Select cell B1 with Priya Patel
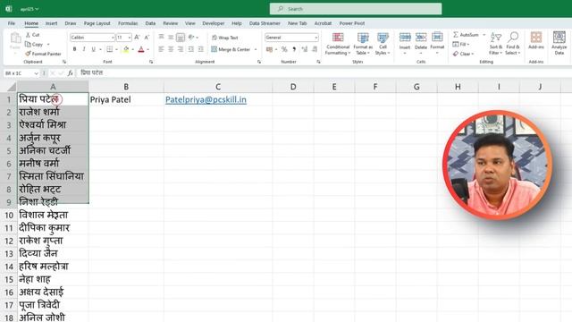 click(x=126, y=99)
